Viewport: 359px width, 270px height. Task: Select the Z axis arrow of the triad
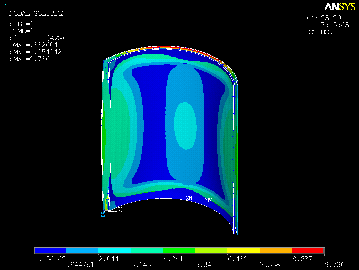[x=103, y=215]
